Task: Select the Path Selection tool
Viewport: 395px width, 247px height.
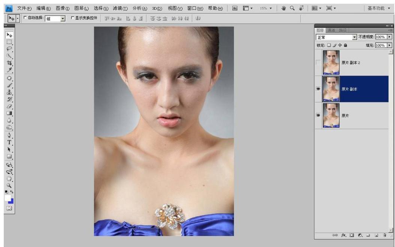Action: point(9,150)
